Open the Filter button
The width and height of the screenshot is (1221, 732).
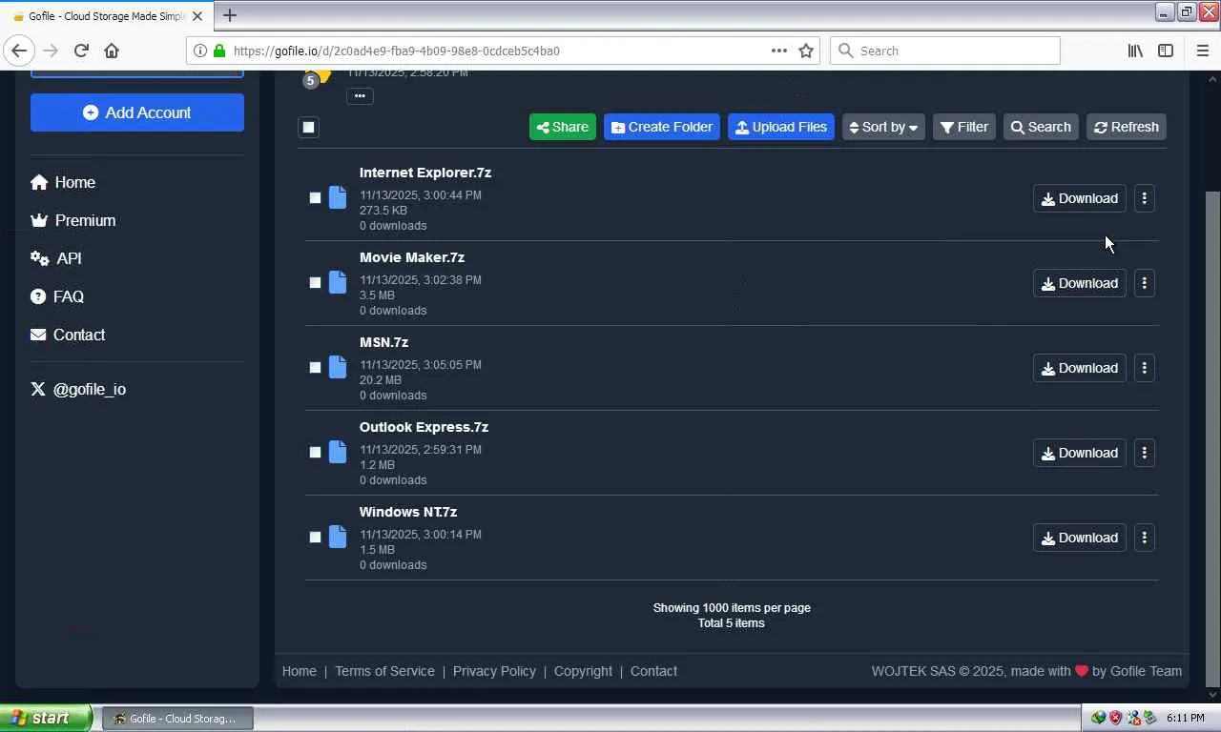pos(964,127)
